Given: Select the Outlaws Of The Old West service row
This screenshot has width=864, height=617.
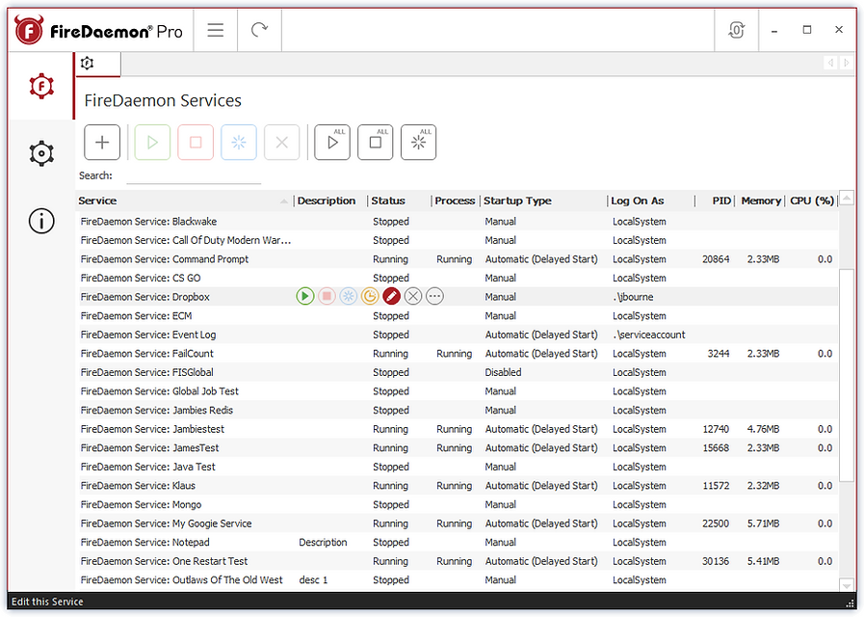Looking at the screenshot, I should click(458, 580).
